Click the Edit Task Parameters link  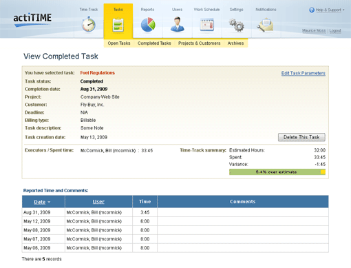click(x=304, y=73)
